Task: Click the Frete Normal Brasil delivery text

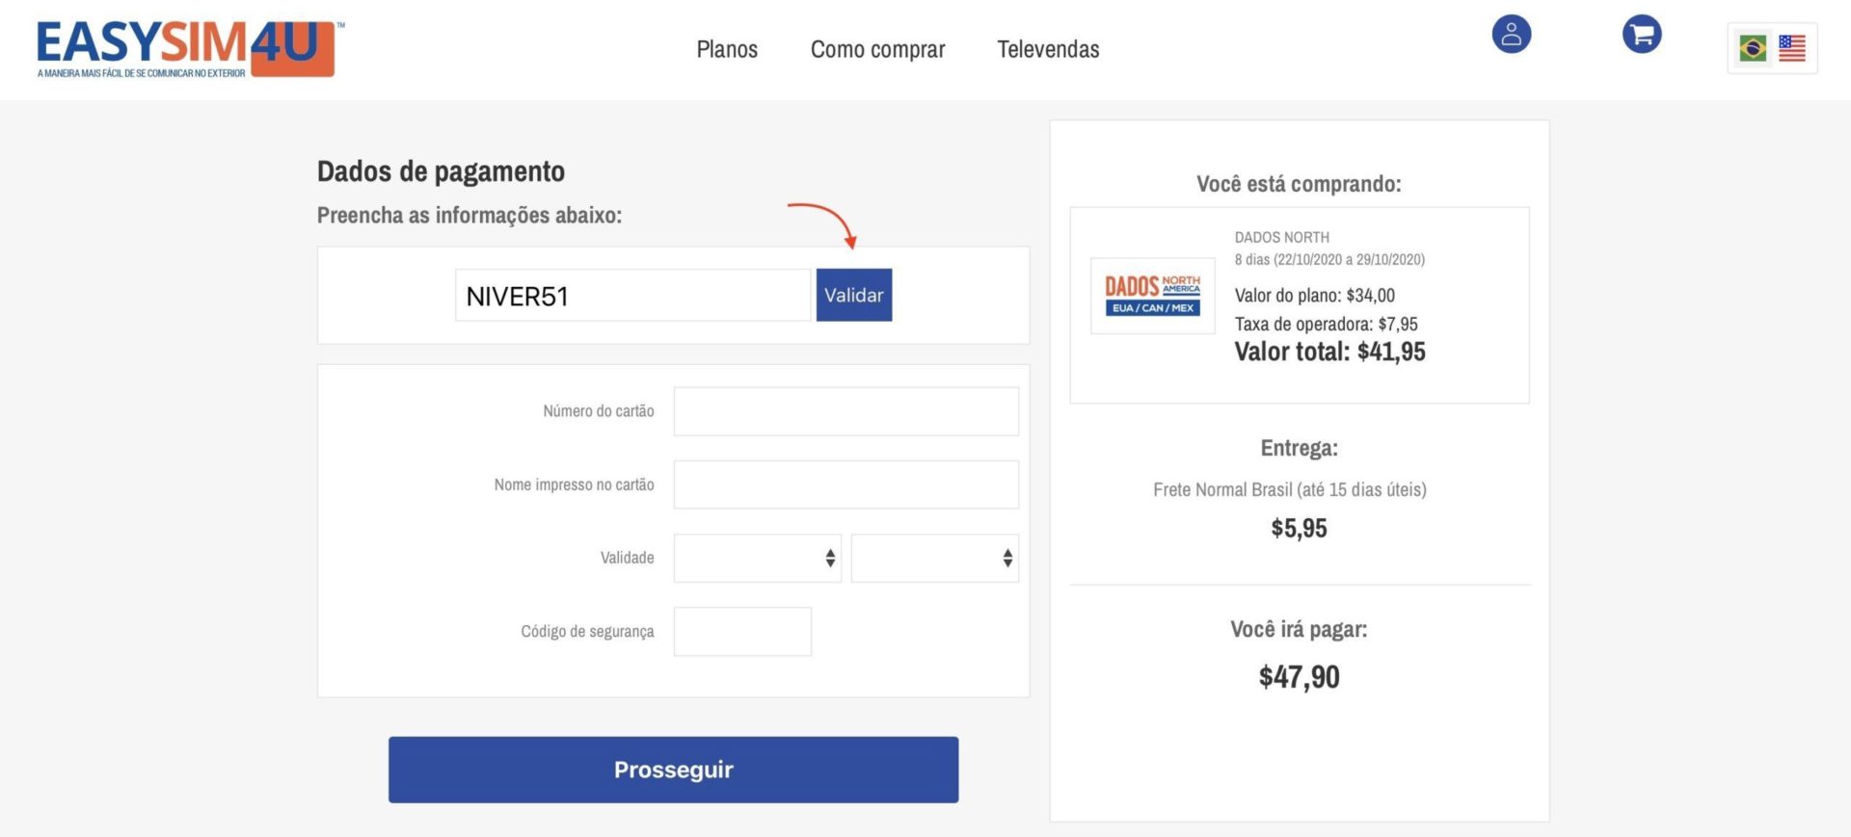Action: click(x=1289, y=489)
